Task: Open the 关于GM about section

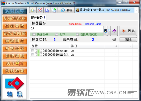Action: point(15,63)
